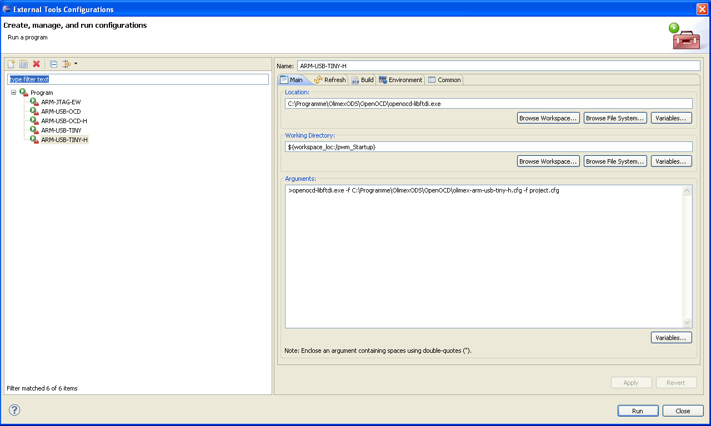Switch to the Environment tab
Viewport: 711px width, 426px height.
tap(400, 80)
